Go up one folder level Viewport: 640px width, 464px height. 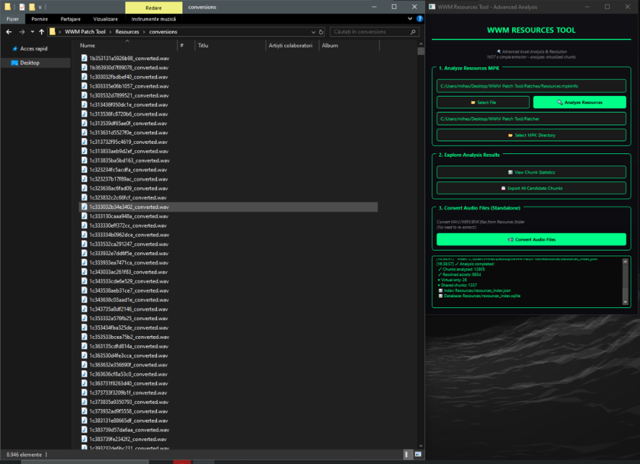(x=42, y=31)
